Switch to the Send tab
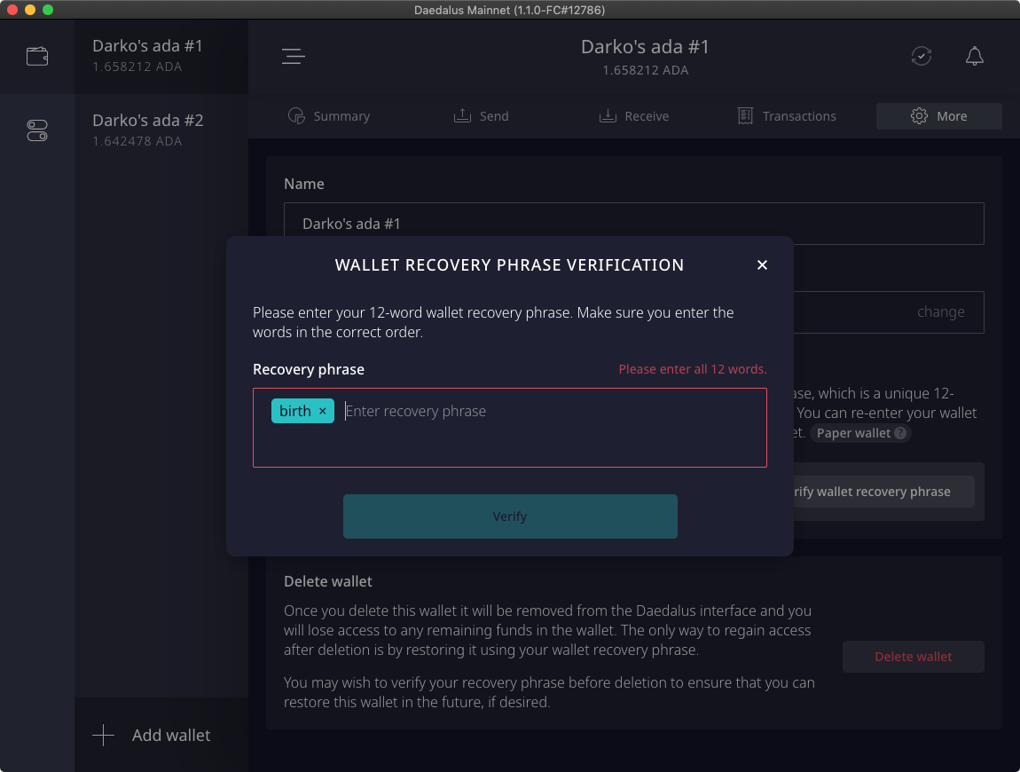 pyautogui.click(x=482, y=116)
